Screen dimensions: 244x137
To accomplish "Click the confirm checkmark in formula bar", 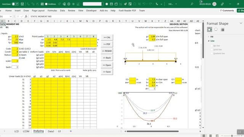I will [22, 16].
